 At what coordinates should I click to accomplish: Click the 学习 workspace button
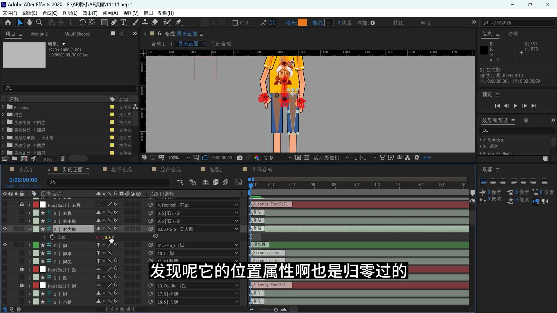point(426,23)
